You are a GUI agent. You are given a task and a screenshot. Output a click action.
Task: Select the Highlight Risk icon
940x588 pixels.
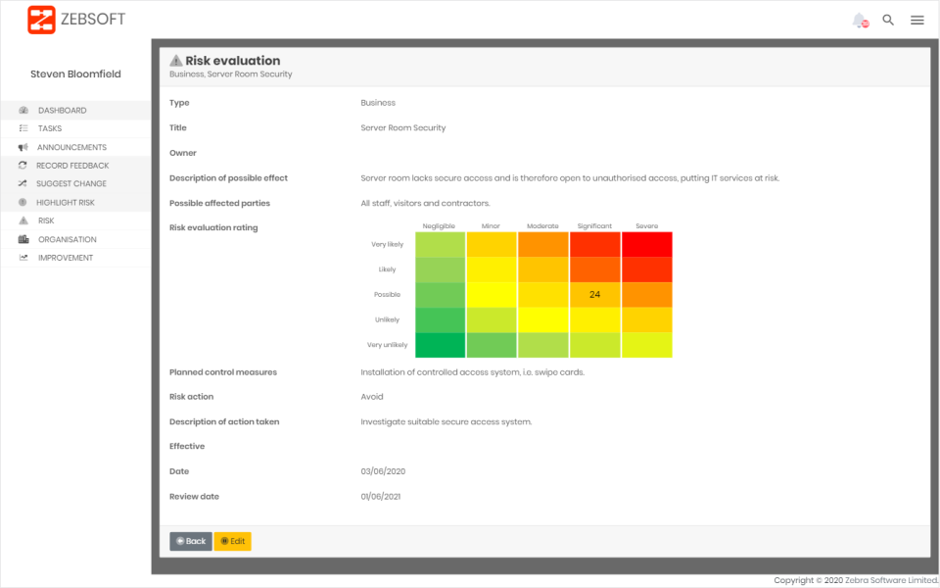point(24,202)
